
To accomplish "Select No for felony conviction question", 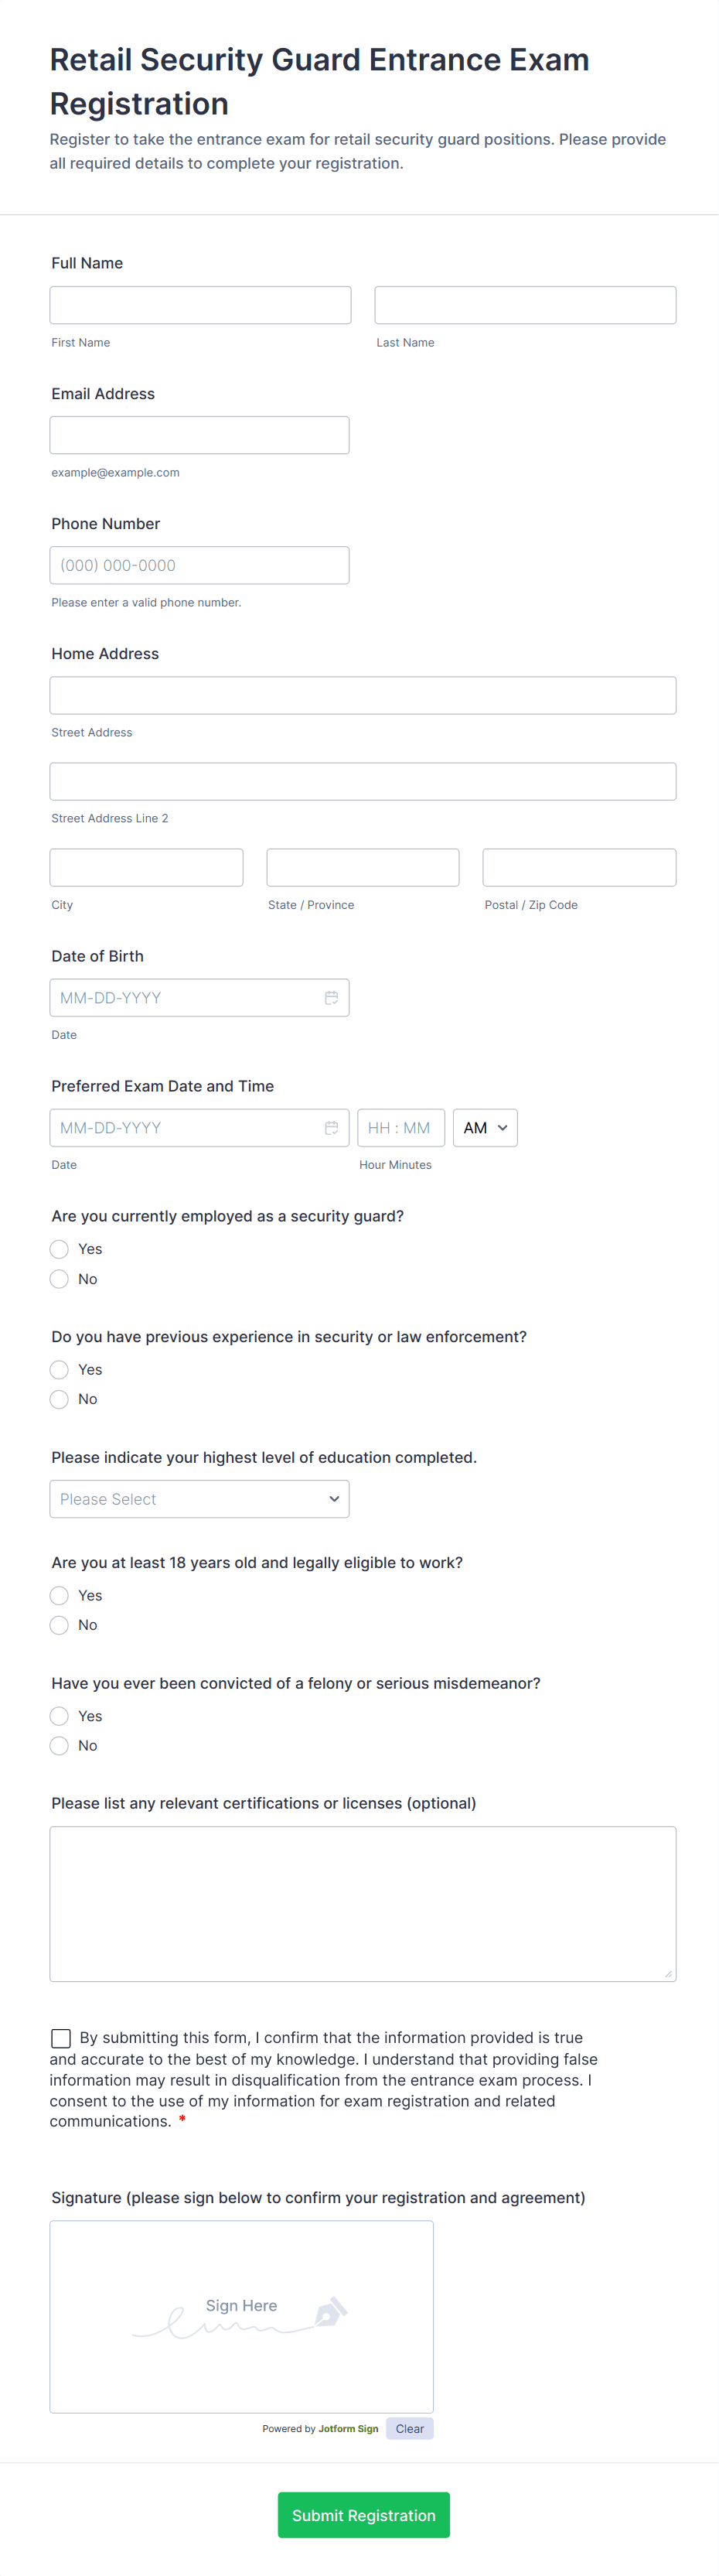I will [60, 1745].
